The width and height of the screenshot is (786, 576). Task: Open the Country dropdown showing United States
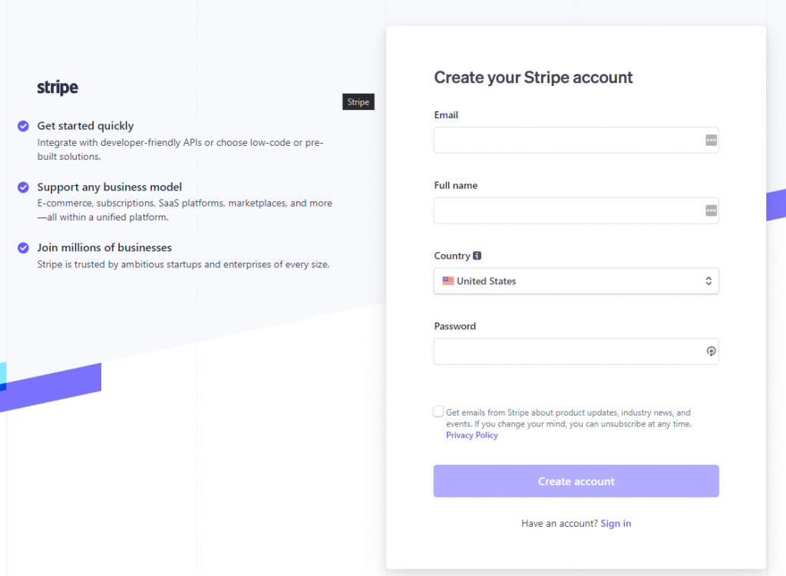click(x=576, y=281)
